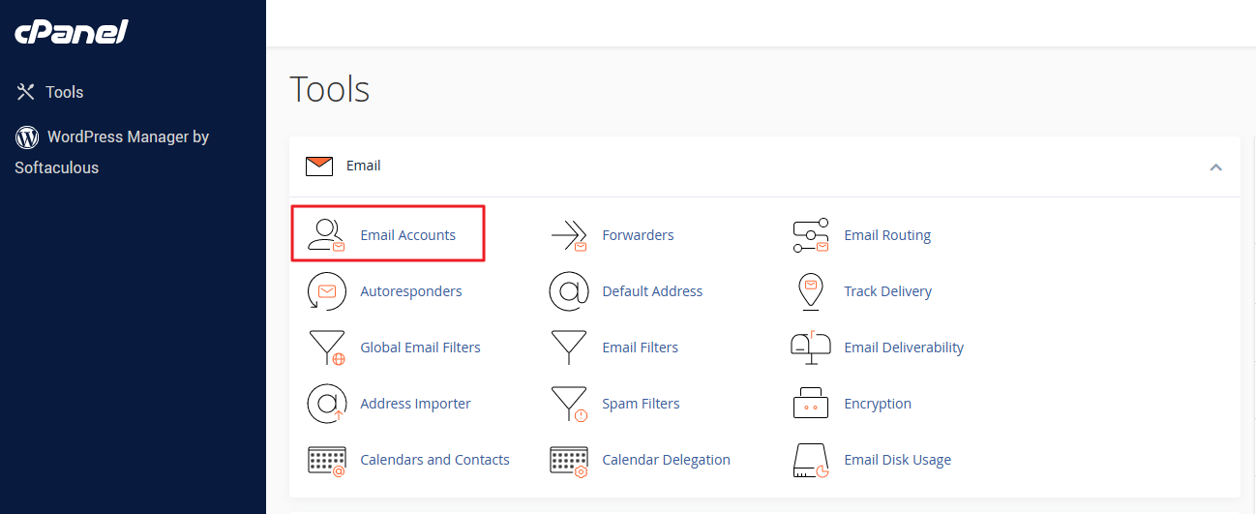Click the Email Routing icon
Image resolution: width=1256 pixels, height=514 pixels.
point(811,235)
